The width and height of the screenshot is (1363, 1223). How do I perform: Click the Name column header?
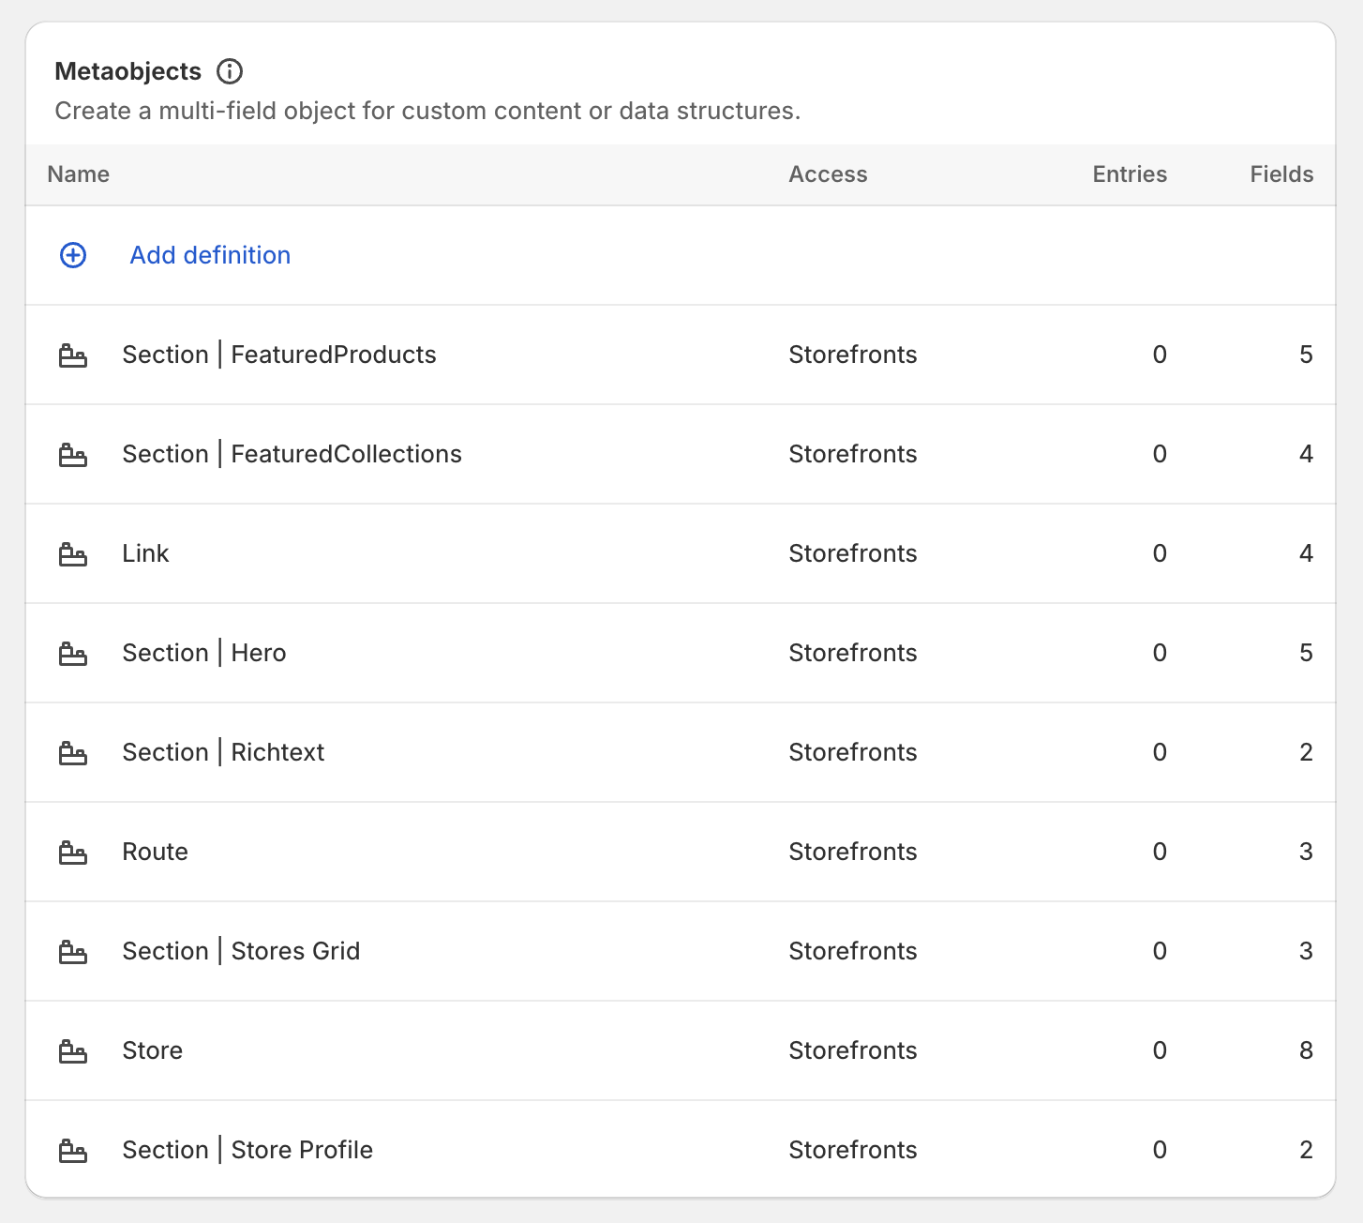point(78,174)
